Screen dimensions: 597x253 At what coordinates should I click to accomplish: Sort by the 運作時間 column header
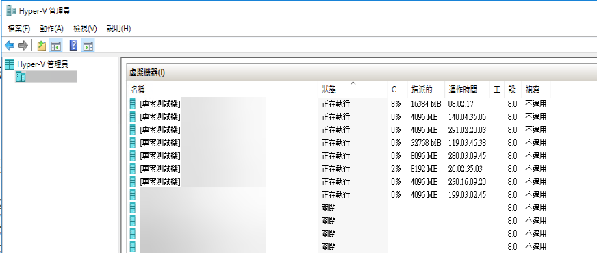pyautogui.click(x=468, y=90)
